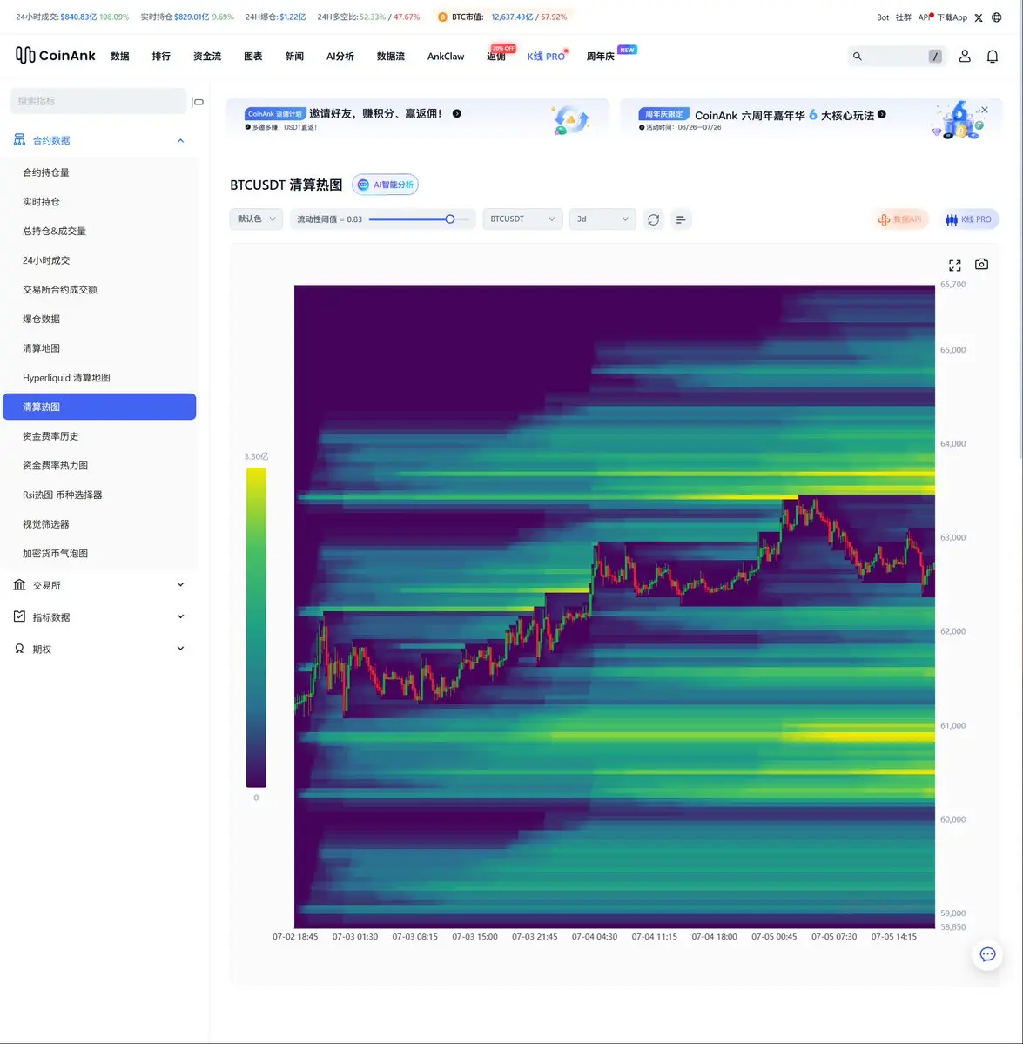The height and width of the screenshot is (1044, 1023).
Task: Open the BTCUSDT symbol dropdown
Action: (x=522, y=219)
